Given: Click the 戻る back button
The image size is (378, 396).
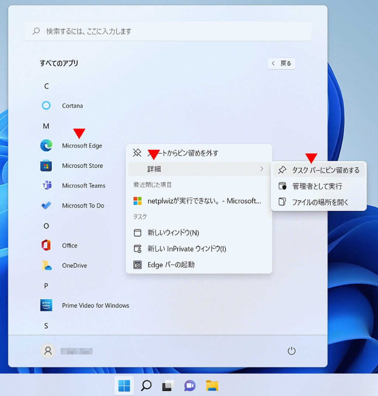Looking at the screenshot, I should 281,63.
